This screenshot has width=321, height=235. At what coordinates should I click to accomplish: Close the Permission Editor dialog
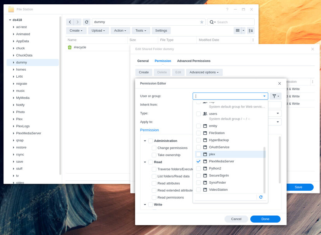pos(279,84)
